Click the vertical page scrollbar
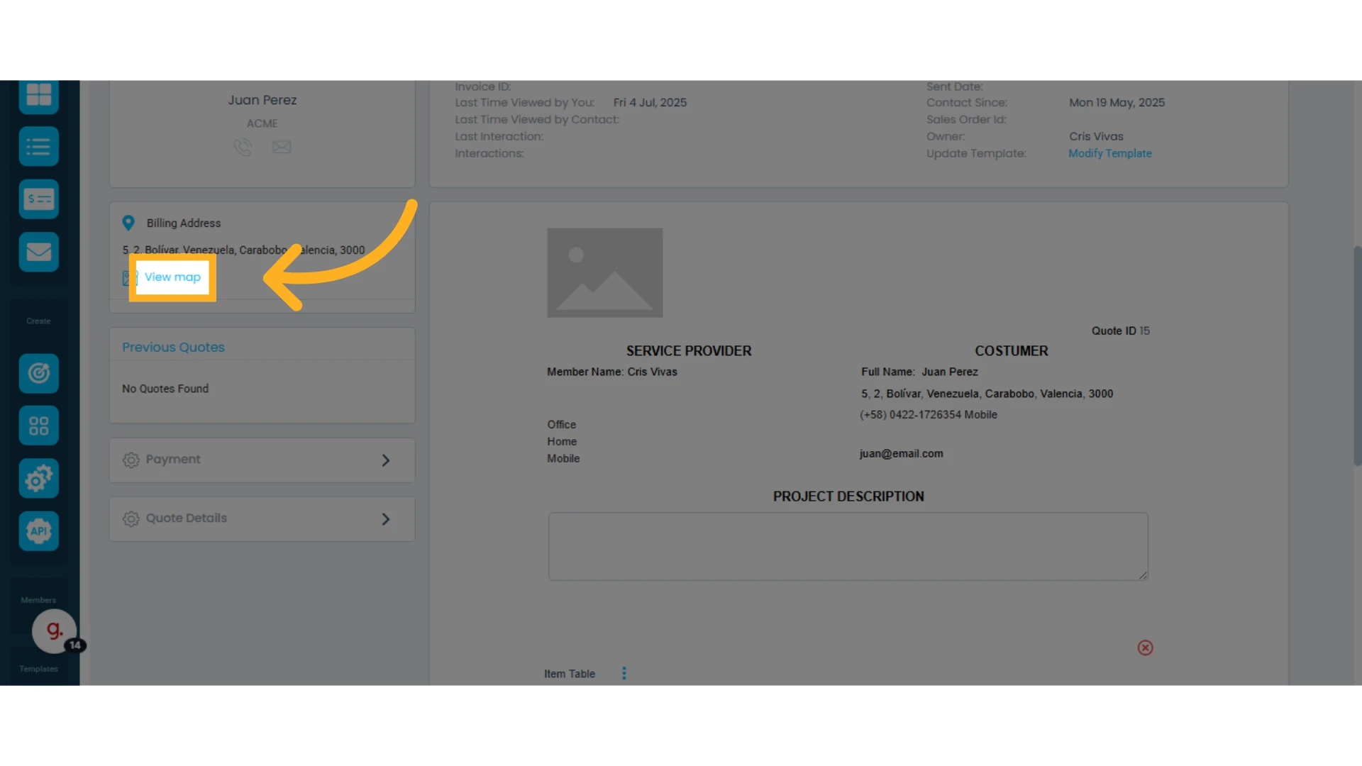This screenshot has height=766, width=1362. pos(1357,356)
